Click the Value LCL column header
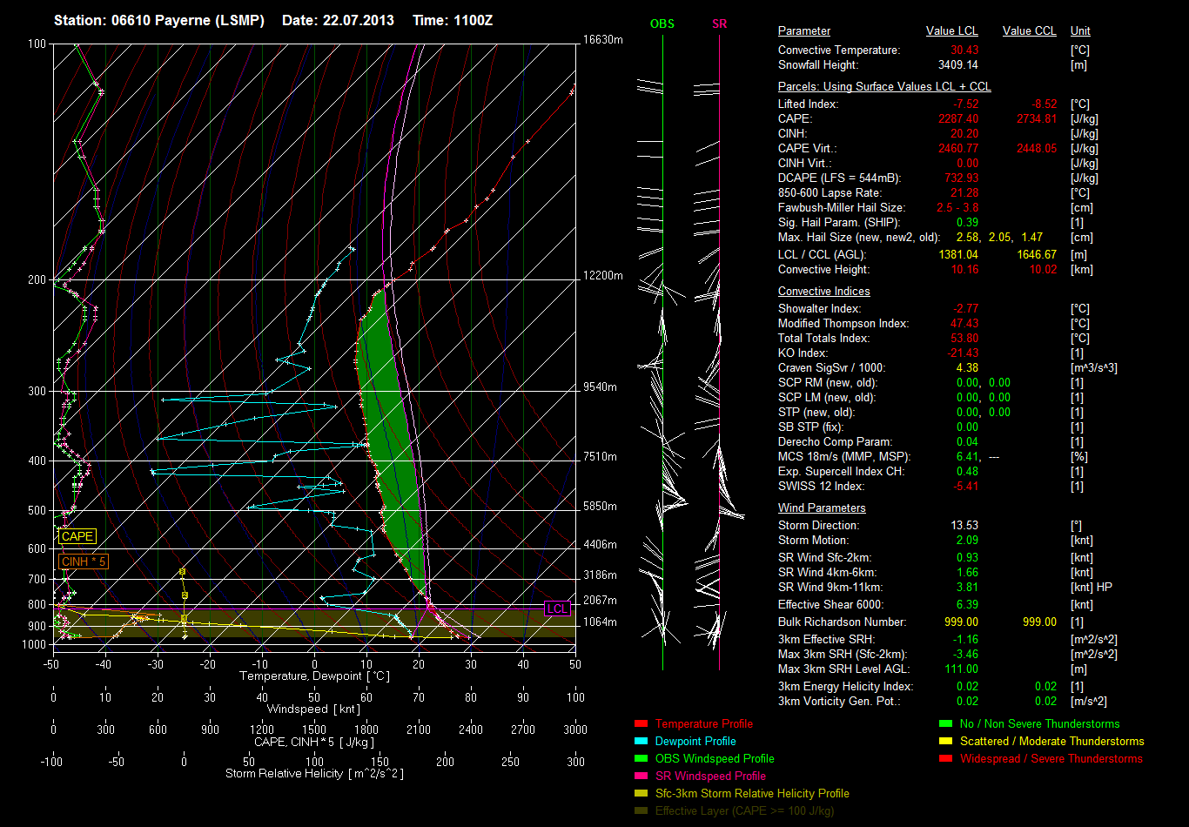 [951, 31]
